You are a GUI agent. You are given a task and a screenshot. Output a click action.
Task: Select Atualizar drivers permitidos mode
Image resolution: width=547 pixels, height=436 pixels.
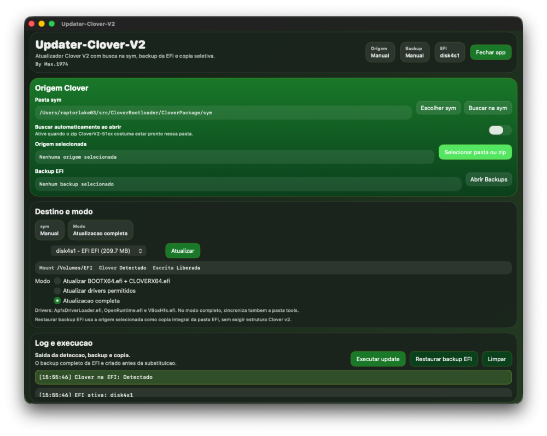(57, 291)
